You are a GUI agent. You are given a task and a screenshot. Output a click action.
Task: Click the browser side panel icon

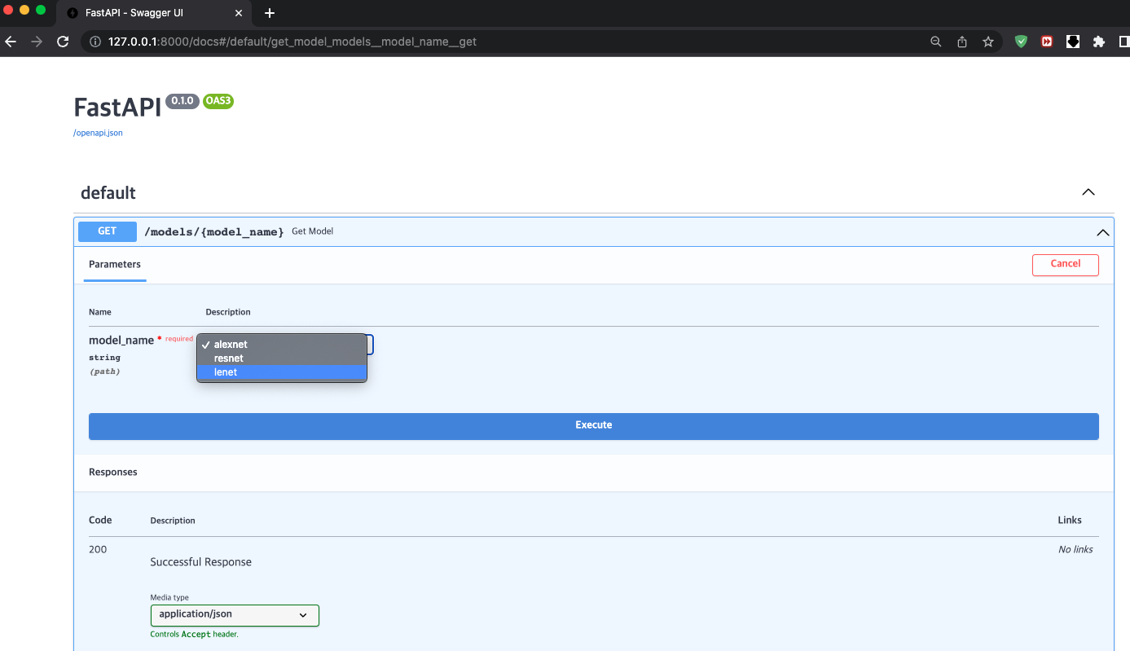click(1125, 42)
